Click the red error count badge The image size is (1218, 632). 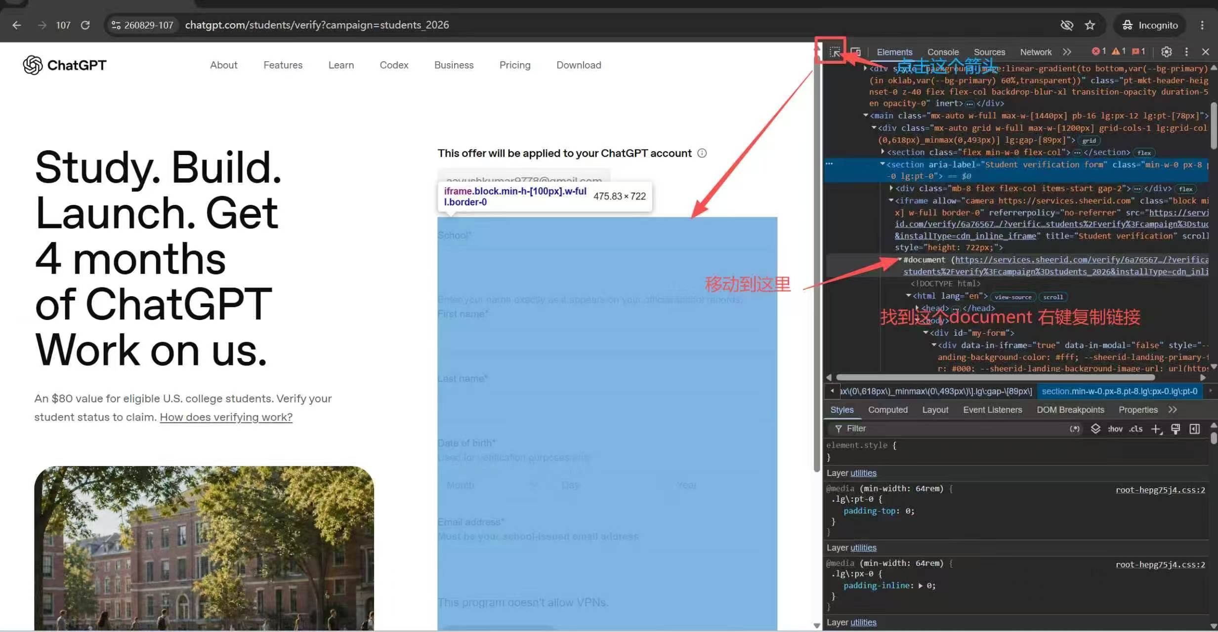1099,51
